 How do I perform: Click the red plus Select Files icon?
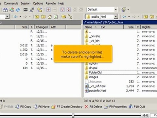pyautogui.click(x=48, y=10)
